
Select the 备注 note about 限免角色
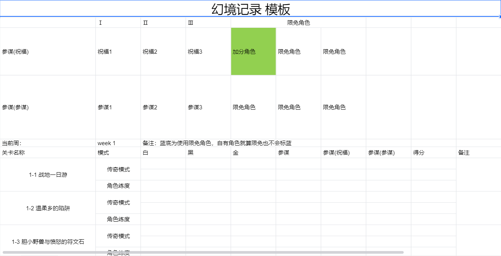[x=217, y=143]
